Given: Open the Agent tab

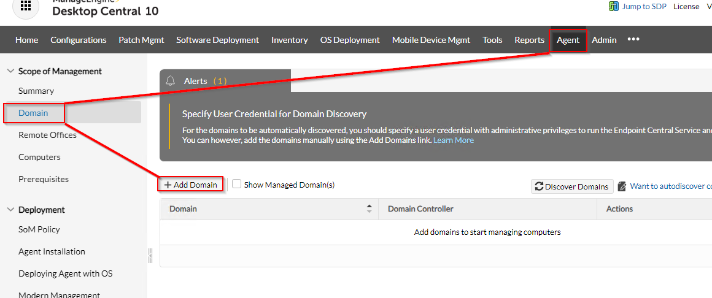Looking at the screenshot, I should coord(568,40).
